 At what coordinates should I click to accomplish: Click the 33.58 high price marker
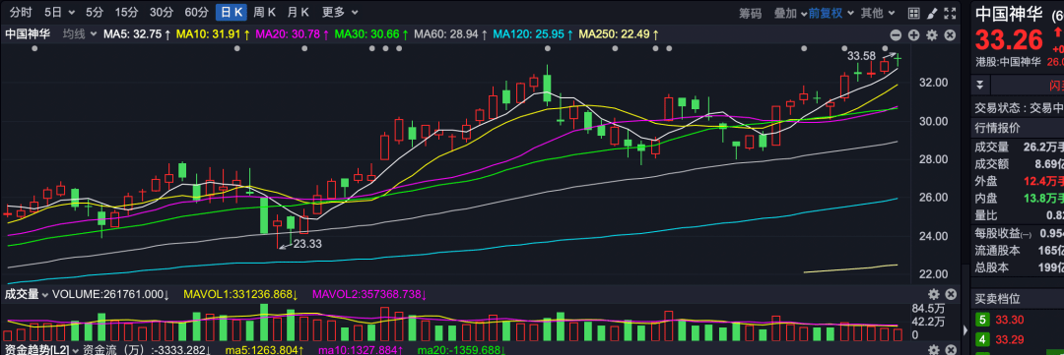pos(861,55)
